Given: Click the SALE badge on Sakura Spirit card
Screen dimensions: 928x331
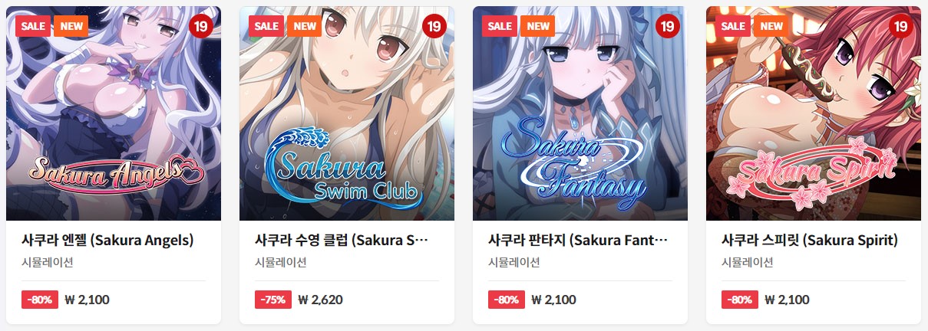Looking at the screenshot, I should click(733, 25).
